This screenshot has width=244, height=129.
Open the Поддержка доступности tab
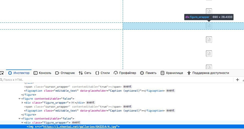208,73
